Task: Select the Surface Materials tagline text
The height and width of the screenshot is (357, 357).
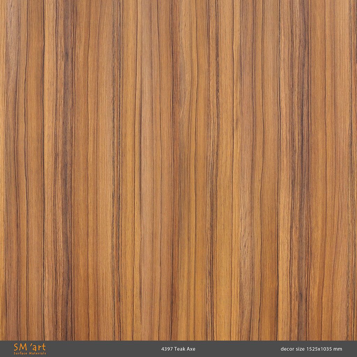Action: coord(30,353)
